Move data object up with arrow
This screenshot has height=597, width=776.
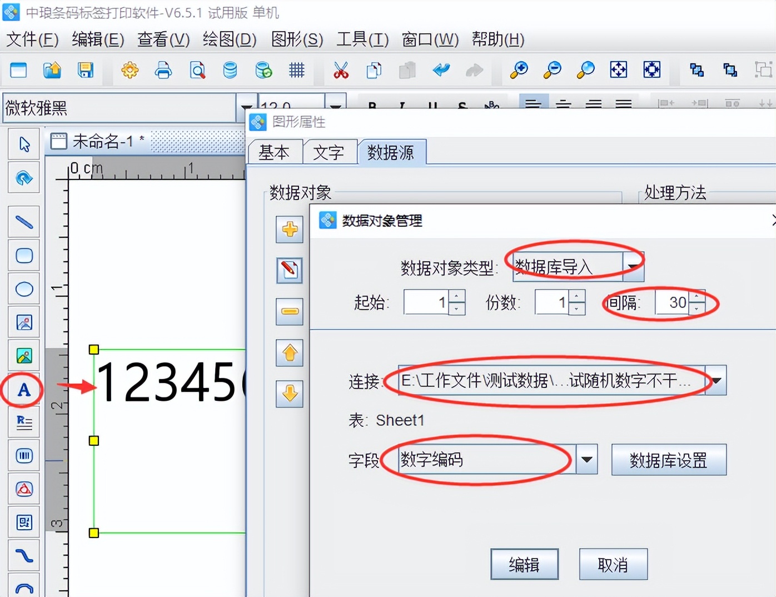[x=290, y=352]
